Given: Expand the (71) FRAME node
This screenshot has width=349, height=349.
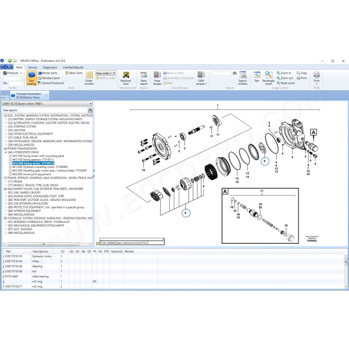Looking at the screenshot, I should [6, 181].
